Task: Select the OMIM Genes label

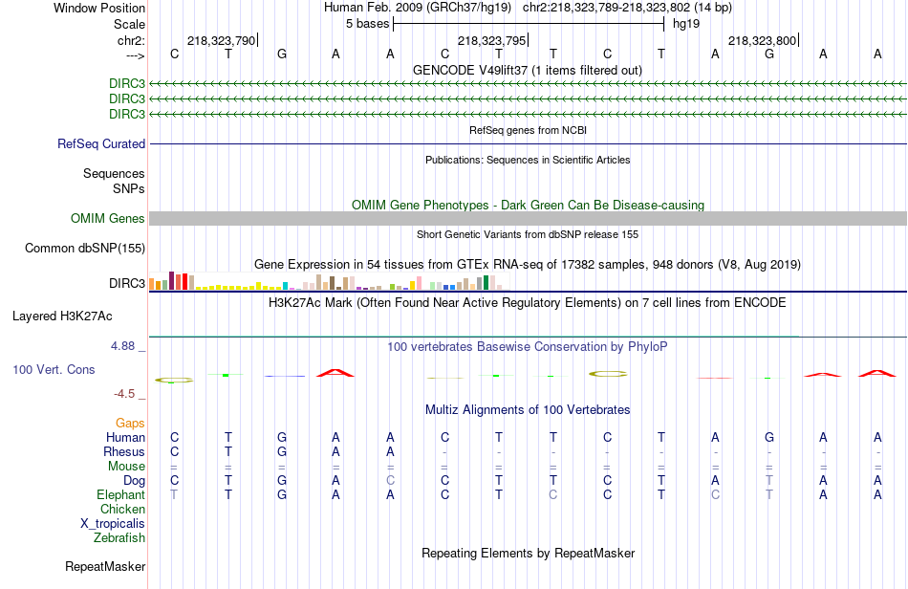Action: (x=108, y=218)
